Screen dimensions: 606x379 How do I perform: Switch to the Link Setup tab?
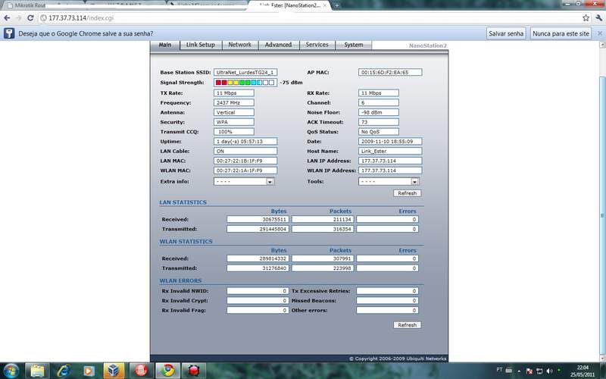(x=201, y=45)
